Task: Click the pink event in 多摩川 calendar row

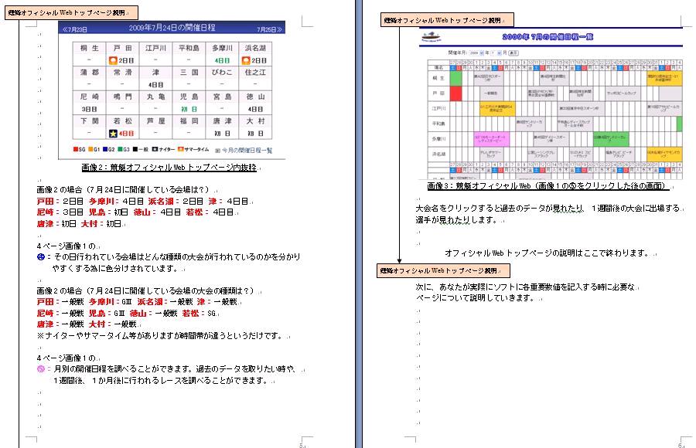Action: tap(491, 139)
